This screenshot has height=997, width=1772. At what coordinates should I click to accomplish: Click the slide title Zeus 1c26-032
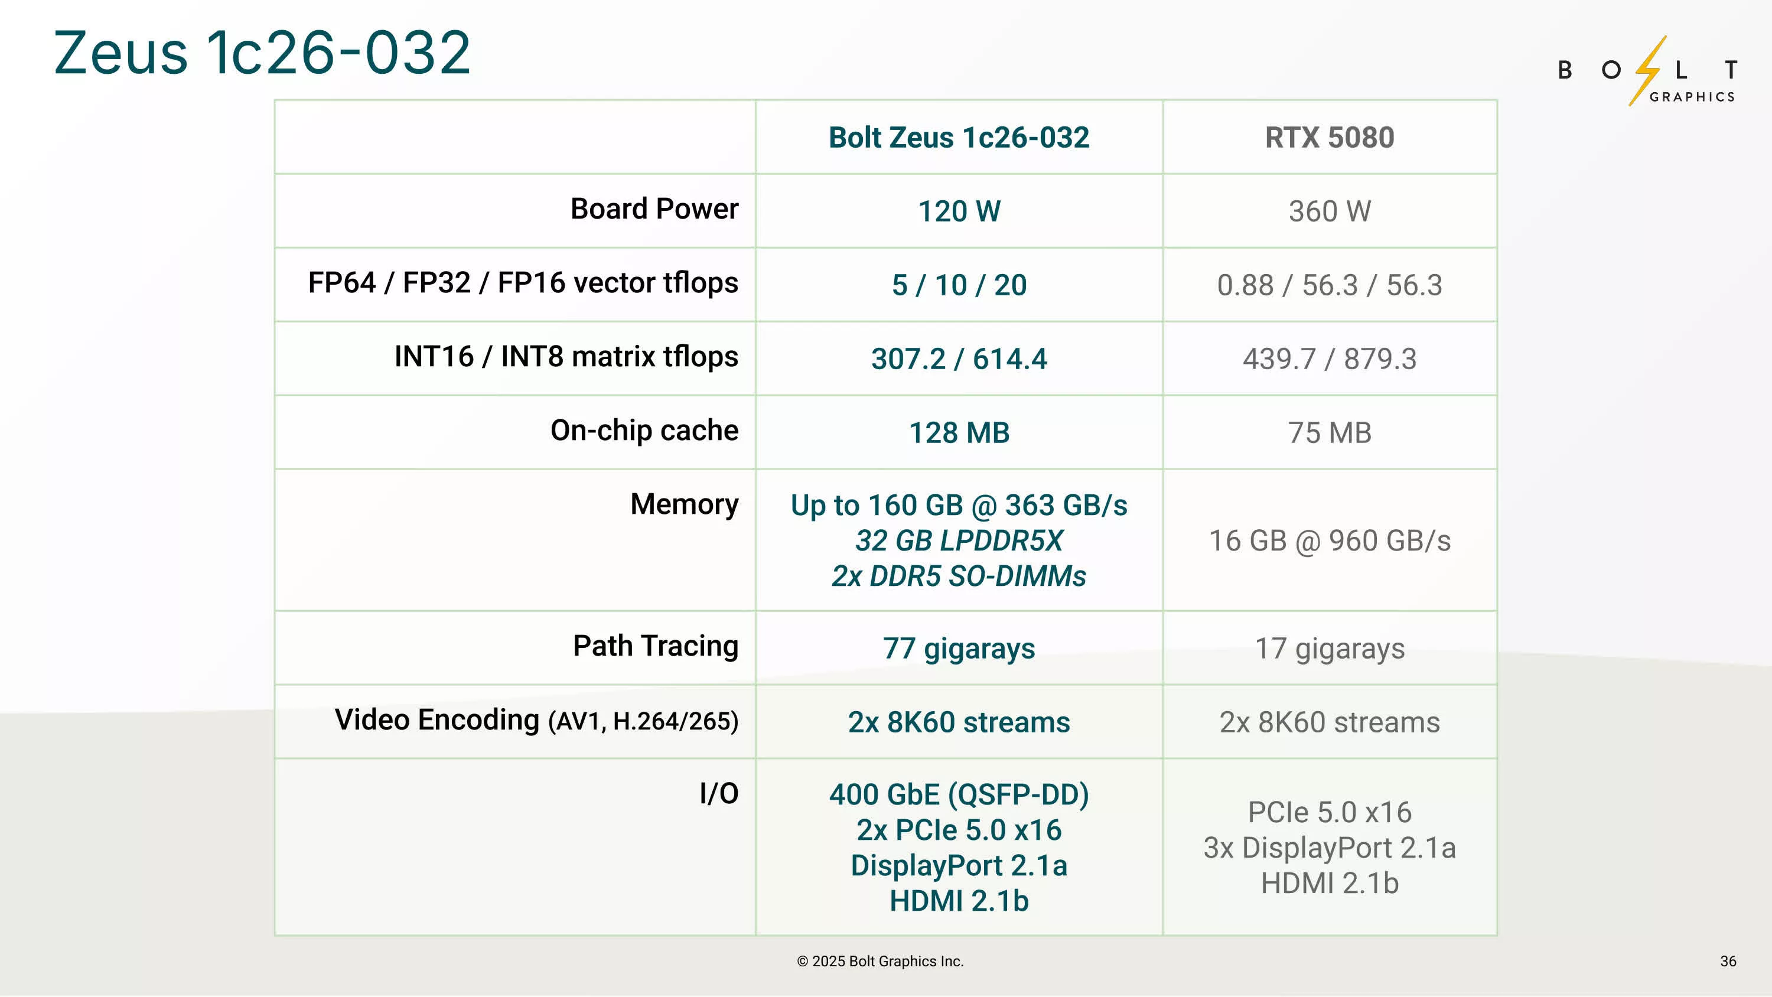[262, 53]
